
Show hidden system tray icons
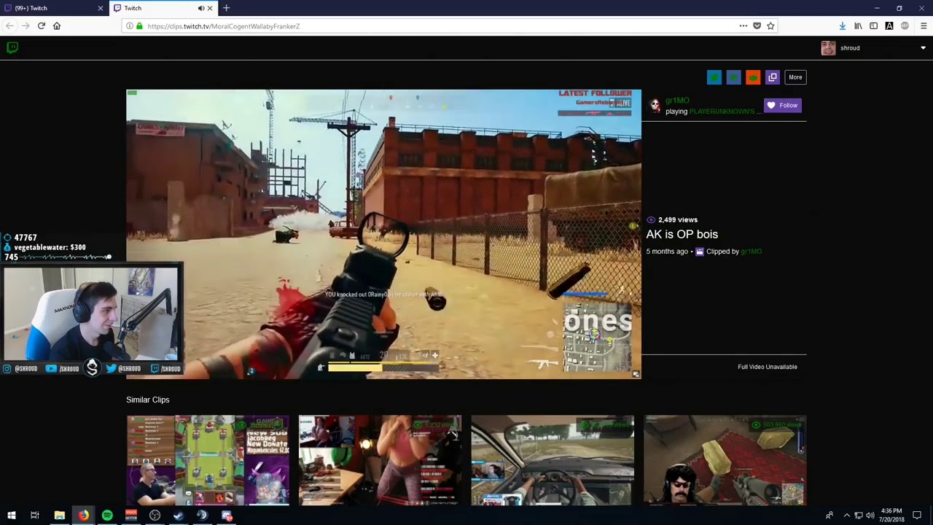click(x=846, y=516)
